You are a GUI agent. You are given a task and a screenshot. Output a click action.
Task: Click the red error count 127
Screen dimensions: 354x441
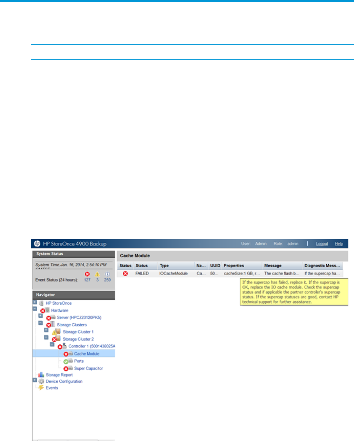pyautogui.click(x=87, y=280)
